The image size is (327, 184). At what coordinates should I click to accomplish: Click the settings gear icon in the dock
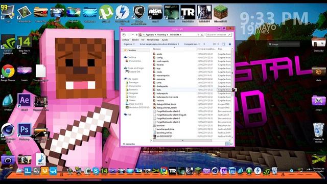pos(36,171)
